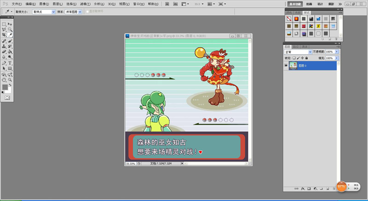
Task: Switch to the 设计 workspace
Action: click(x=320, y=4)
